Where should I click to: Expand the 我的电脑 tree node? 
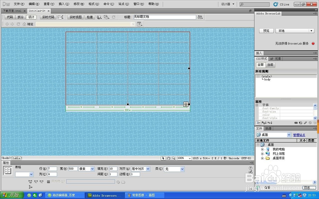point(262,149)
